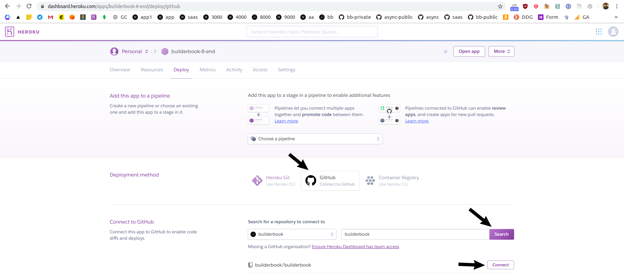Open the bb-private GitHub bookmark
624x276 pixels.
pyautogui.click(x=355, y=17)
